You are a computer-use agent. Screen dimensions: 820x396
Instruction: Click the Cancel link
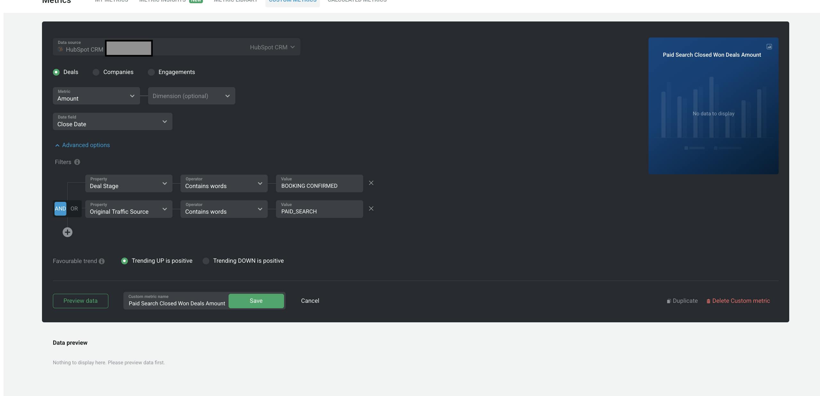click(x=310, y=301)
